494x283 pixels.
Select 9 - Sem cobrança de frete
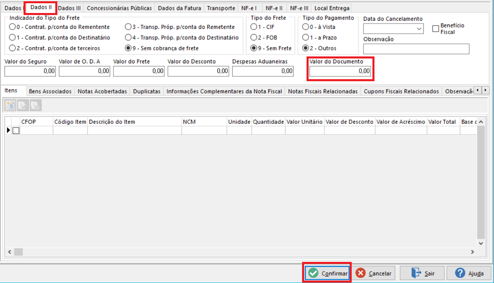pyautogui.click(x=162, y=48)
